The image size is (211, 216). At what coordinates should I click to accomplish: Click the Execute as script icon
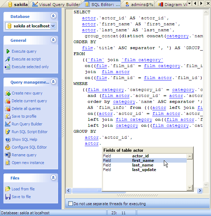8,59
